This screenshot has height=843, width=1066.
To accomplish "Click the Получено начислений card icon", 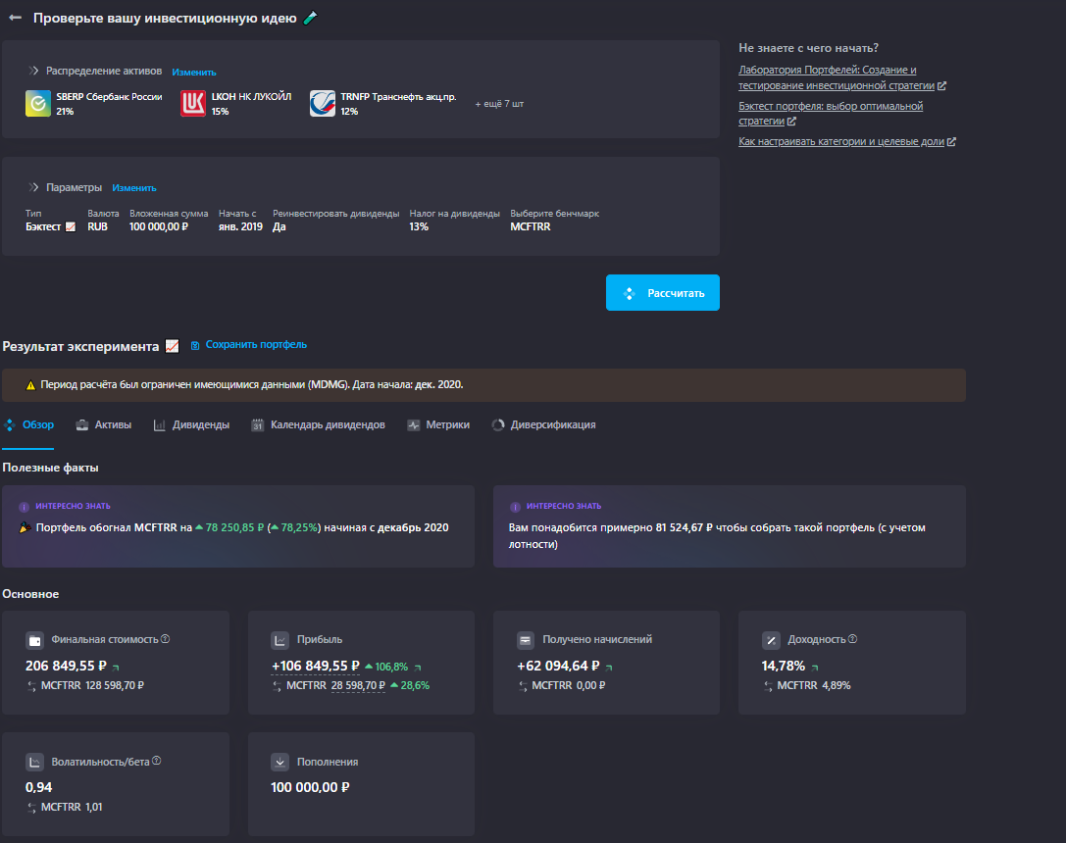I will coord(526,640).
